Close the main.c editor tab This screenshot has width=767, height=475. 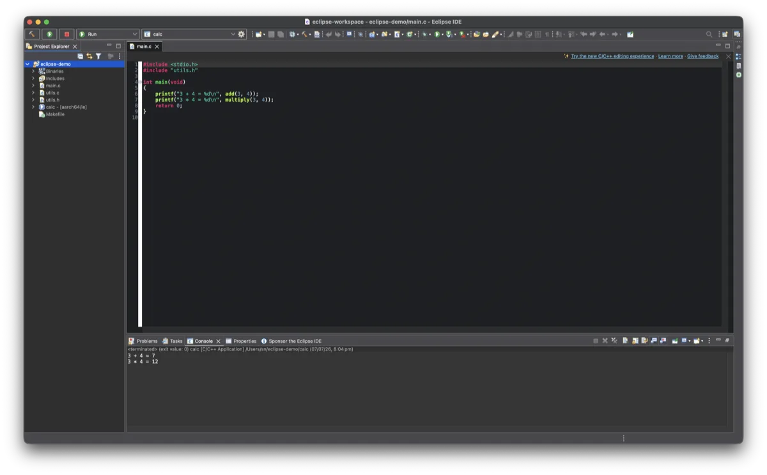(x=157, y=47)
